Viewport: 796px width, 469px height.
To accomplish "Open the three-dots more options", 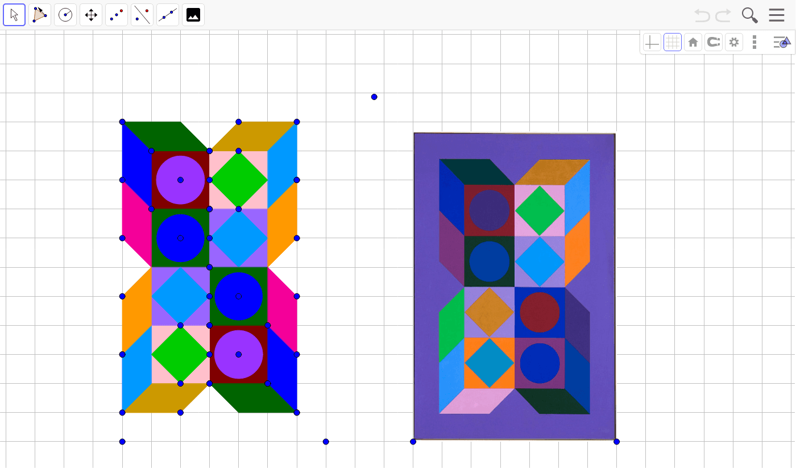I will click(x=754, y=42).
